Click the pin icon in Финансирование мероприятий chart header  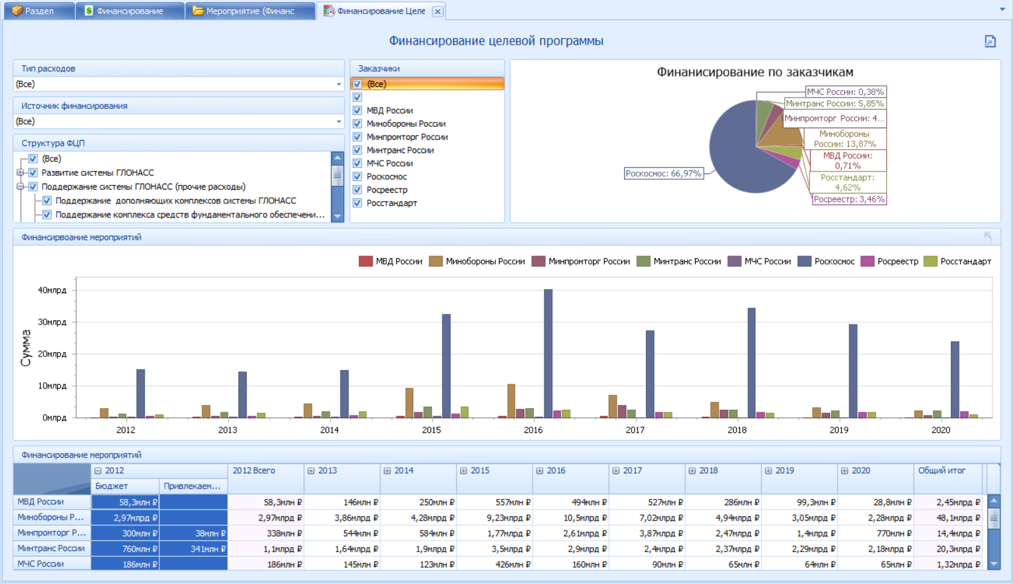pyautogui.click(x=987, y=236)
